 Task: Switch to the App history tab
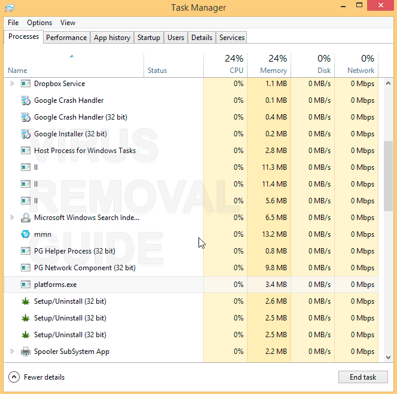[112, 38]
